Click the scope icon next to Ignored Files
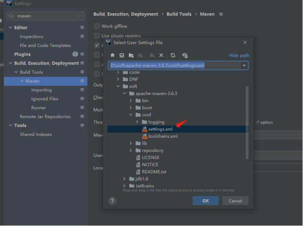Viewport: 303px width, 226px height. pyautogui.click(x=82, y=99)
